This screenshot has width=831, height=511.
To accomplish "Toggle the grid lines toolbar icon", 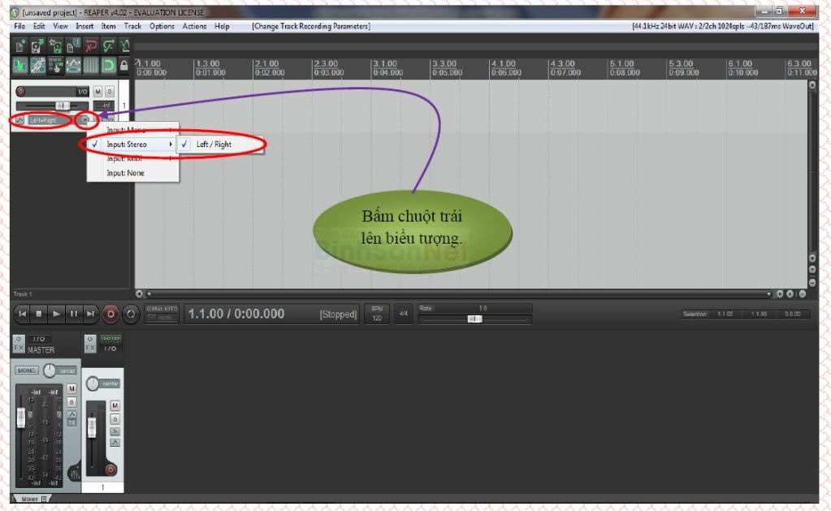I will (x=90, y=65).
